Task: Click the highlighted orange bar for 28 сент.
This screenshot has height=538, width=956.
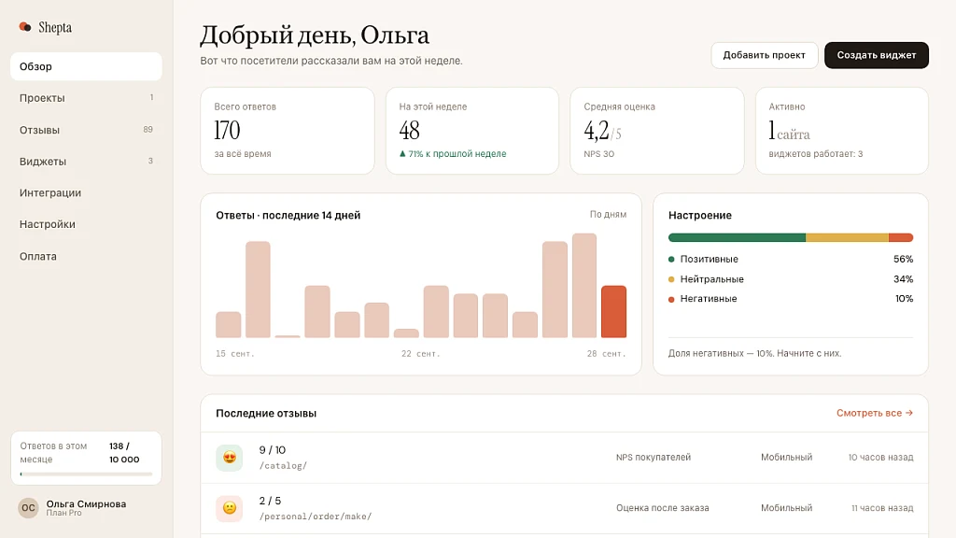Action: [x=613, y=311]
